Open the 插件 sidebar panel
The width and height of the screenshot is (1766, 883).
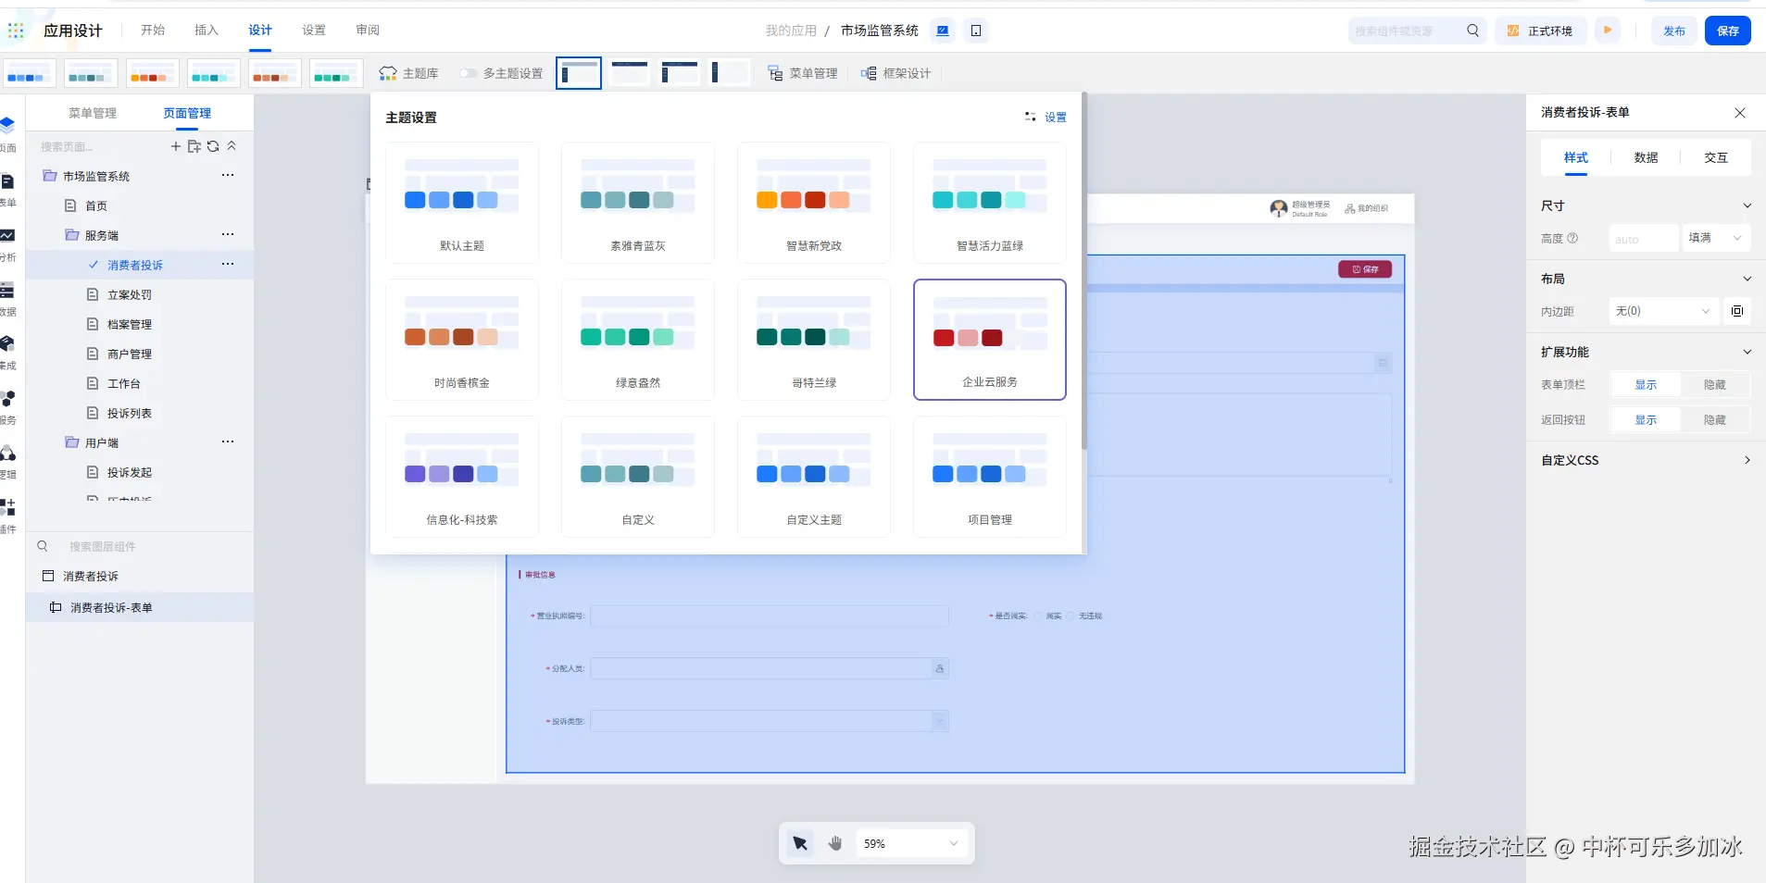(7, 516)
